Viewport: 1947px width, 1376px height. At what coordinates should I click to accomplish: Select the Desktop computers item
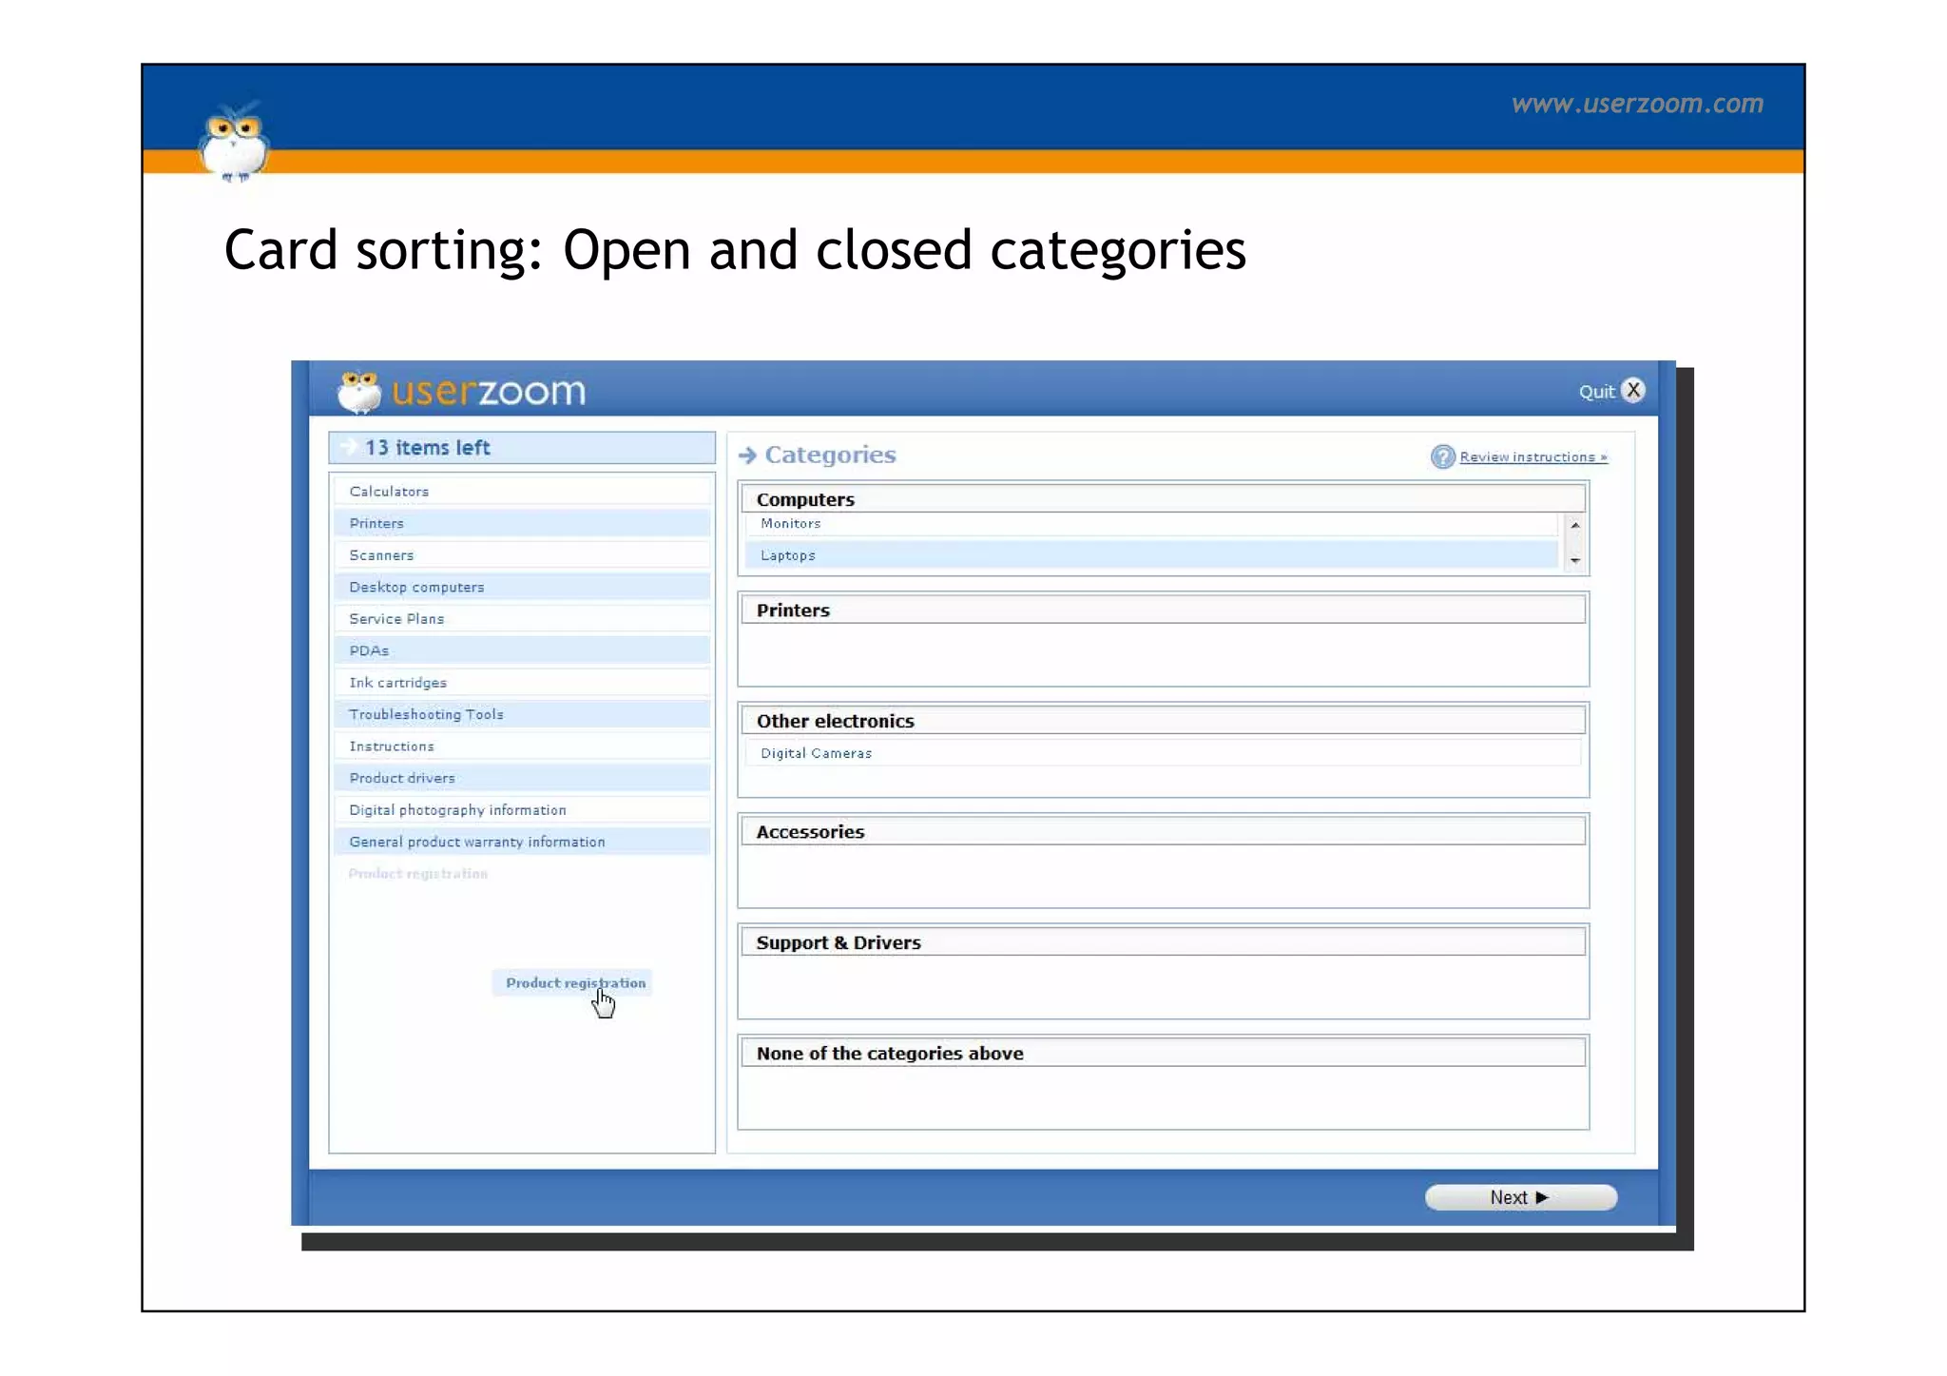tap(416, 588)
